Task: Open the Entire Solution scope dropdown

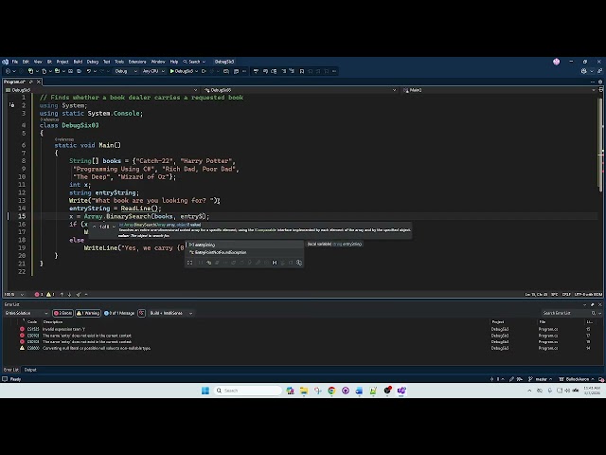Action: [x=27, y=313]
